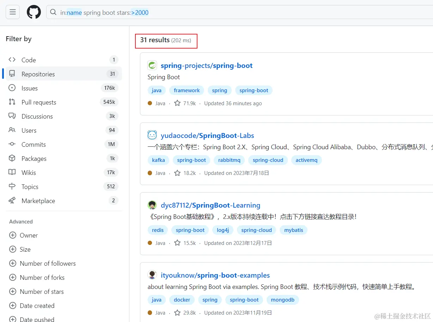Open spring-projects/spring-boot repository
The height and width of the screenshot is (322, 433).
[x=207, y=65]
